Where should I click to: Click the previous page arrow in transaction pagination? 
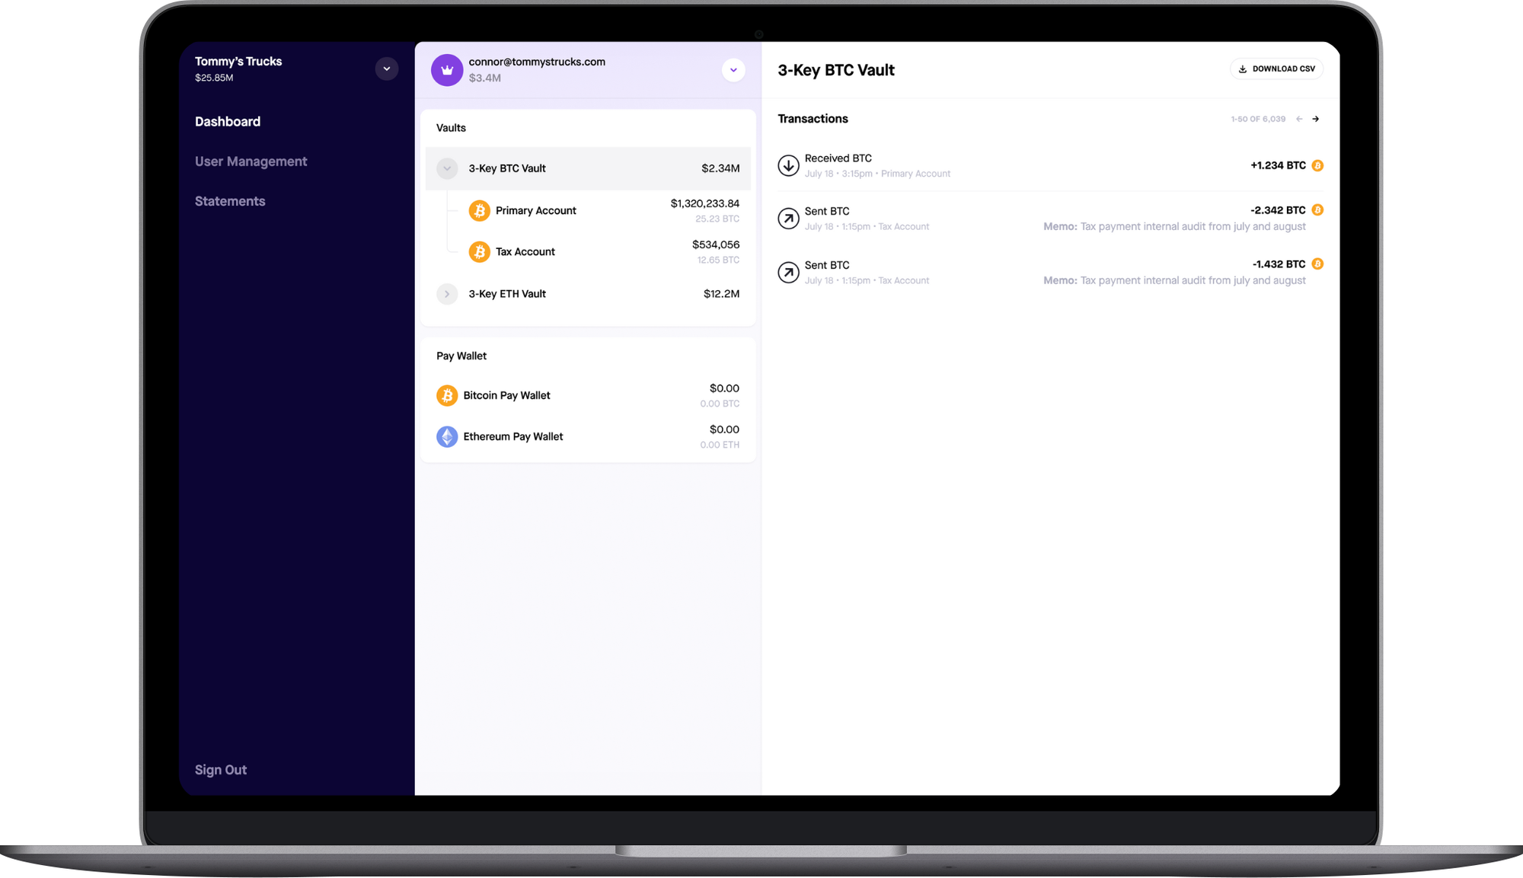coord(1298,119)
